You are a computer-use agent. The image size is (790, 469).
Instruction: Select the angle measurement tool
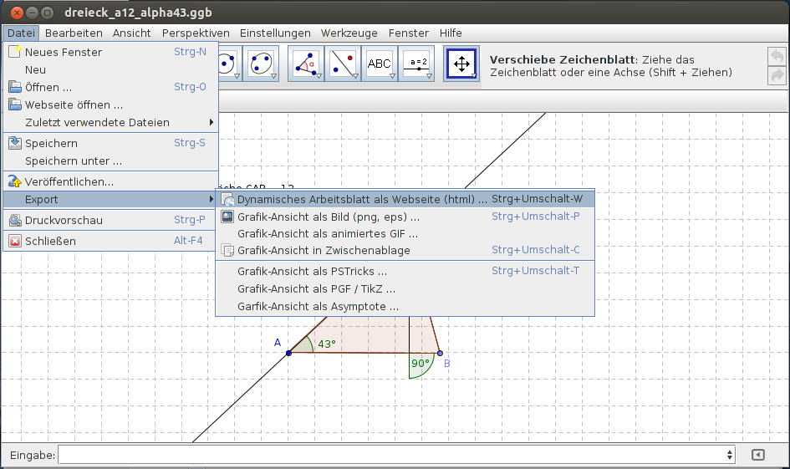click(x=305, y=64)
